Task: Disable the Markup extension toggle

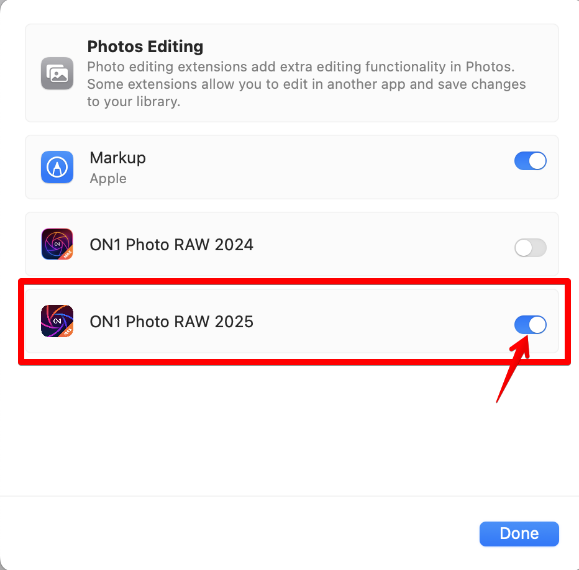Action: [x=530, y=161]
